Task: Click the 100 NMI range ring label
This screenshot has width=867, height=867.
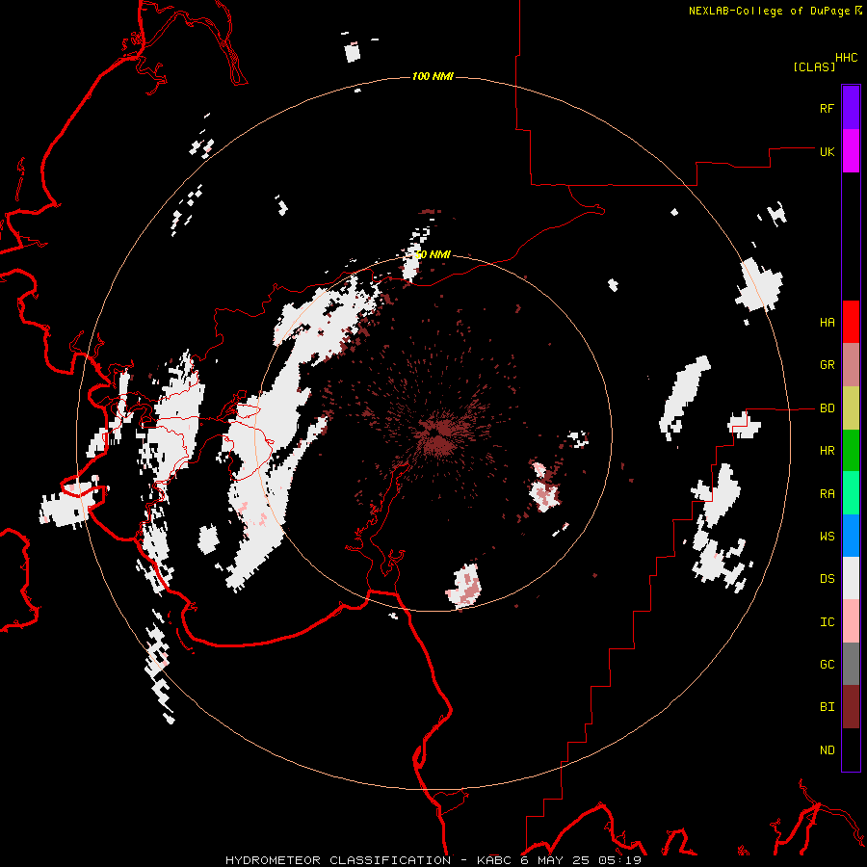Action: point(433,76)
